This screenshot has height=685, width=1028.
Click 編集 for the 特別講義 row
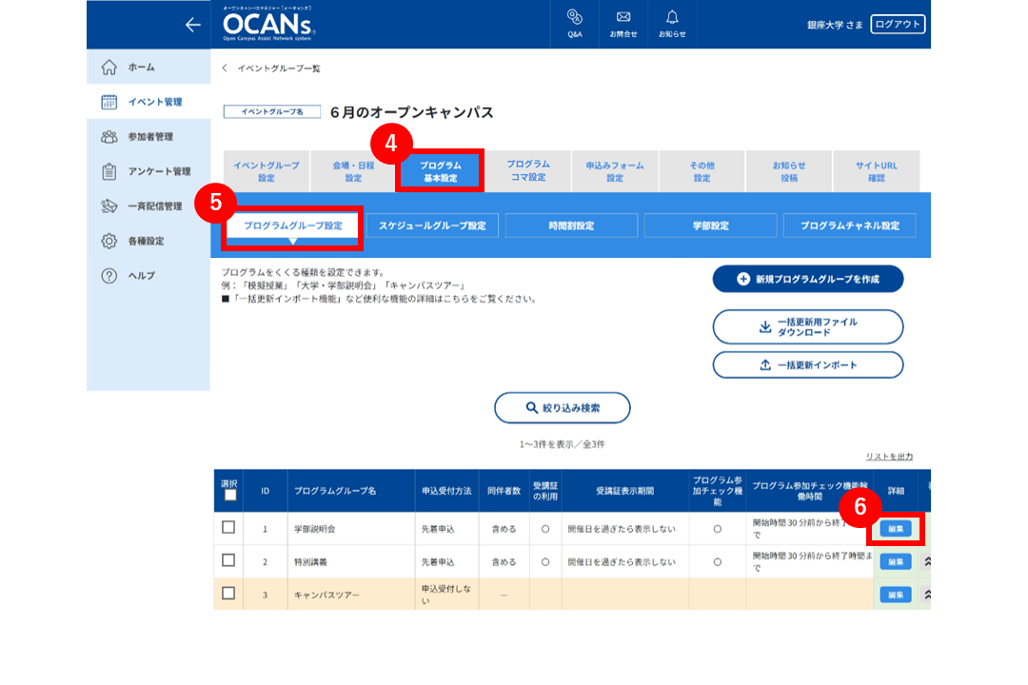[x=896, y=561]
